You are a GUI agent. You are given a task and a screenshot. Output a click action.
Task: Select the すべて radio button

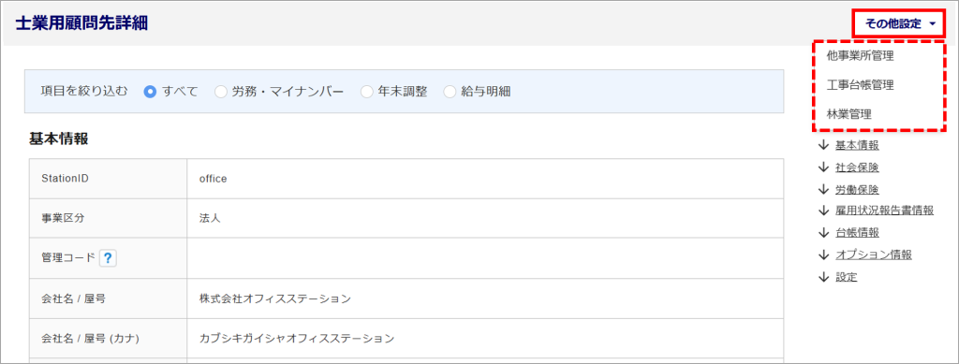click(x=150, y=93)
